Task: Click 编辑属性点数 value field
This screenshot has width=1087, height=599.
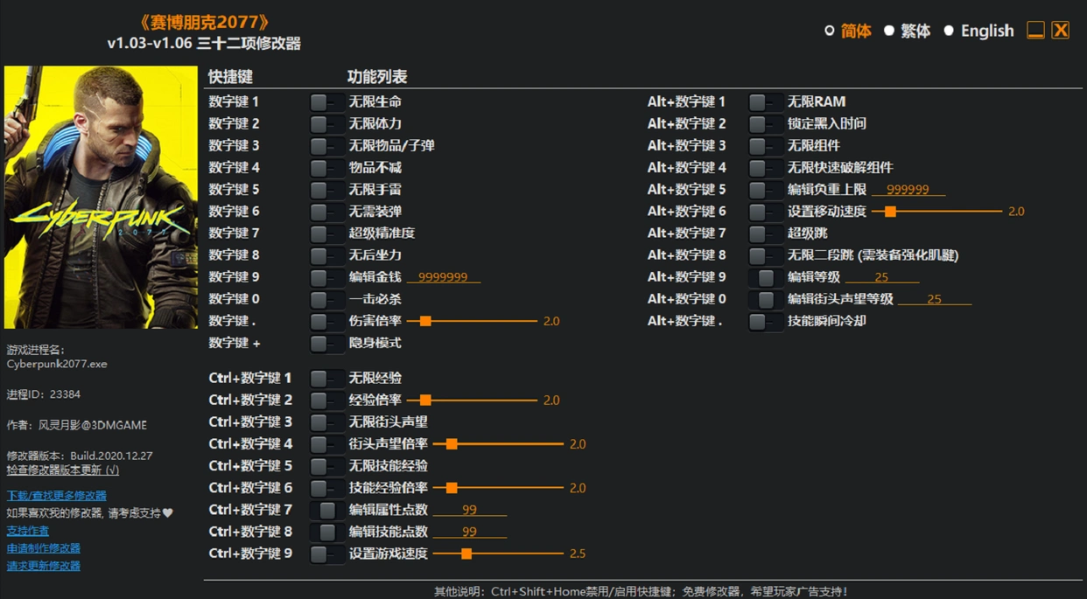Action: (x=470, y=510)
